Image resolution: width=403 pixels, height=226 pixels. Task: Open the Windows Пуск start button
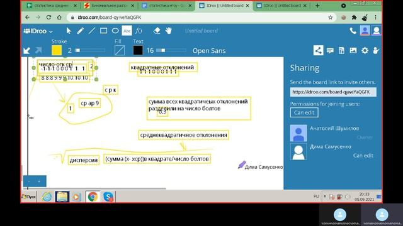29,196
